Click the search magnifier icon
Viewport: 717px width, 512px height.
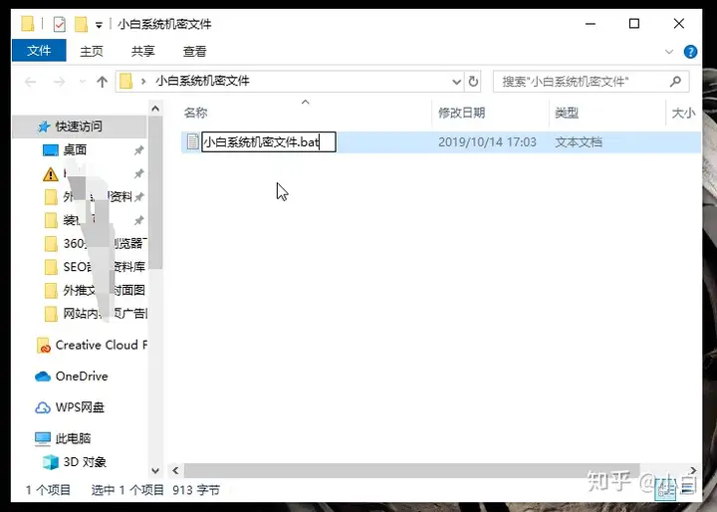675,82
